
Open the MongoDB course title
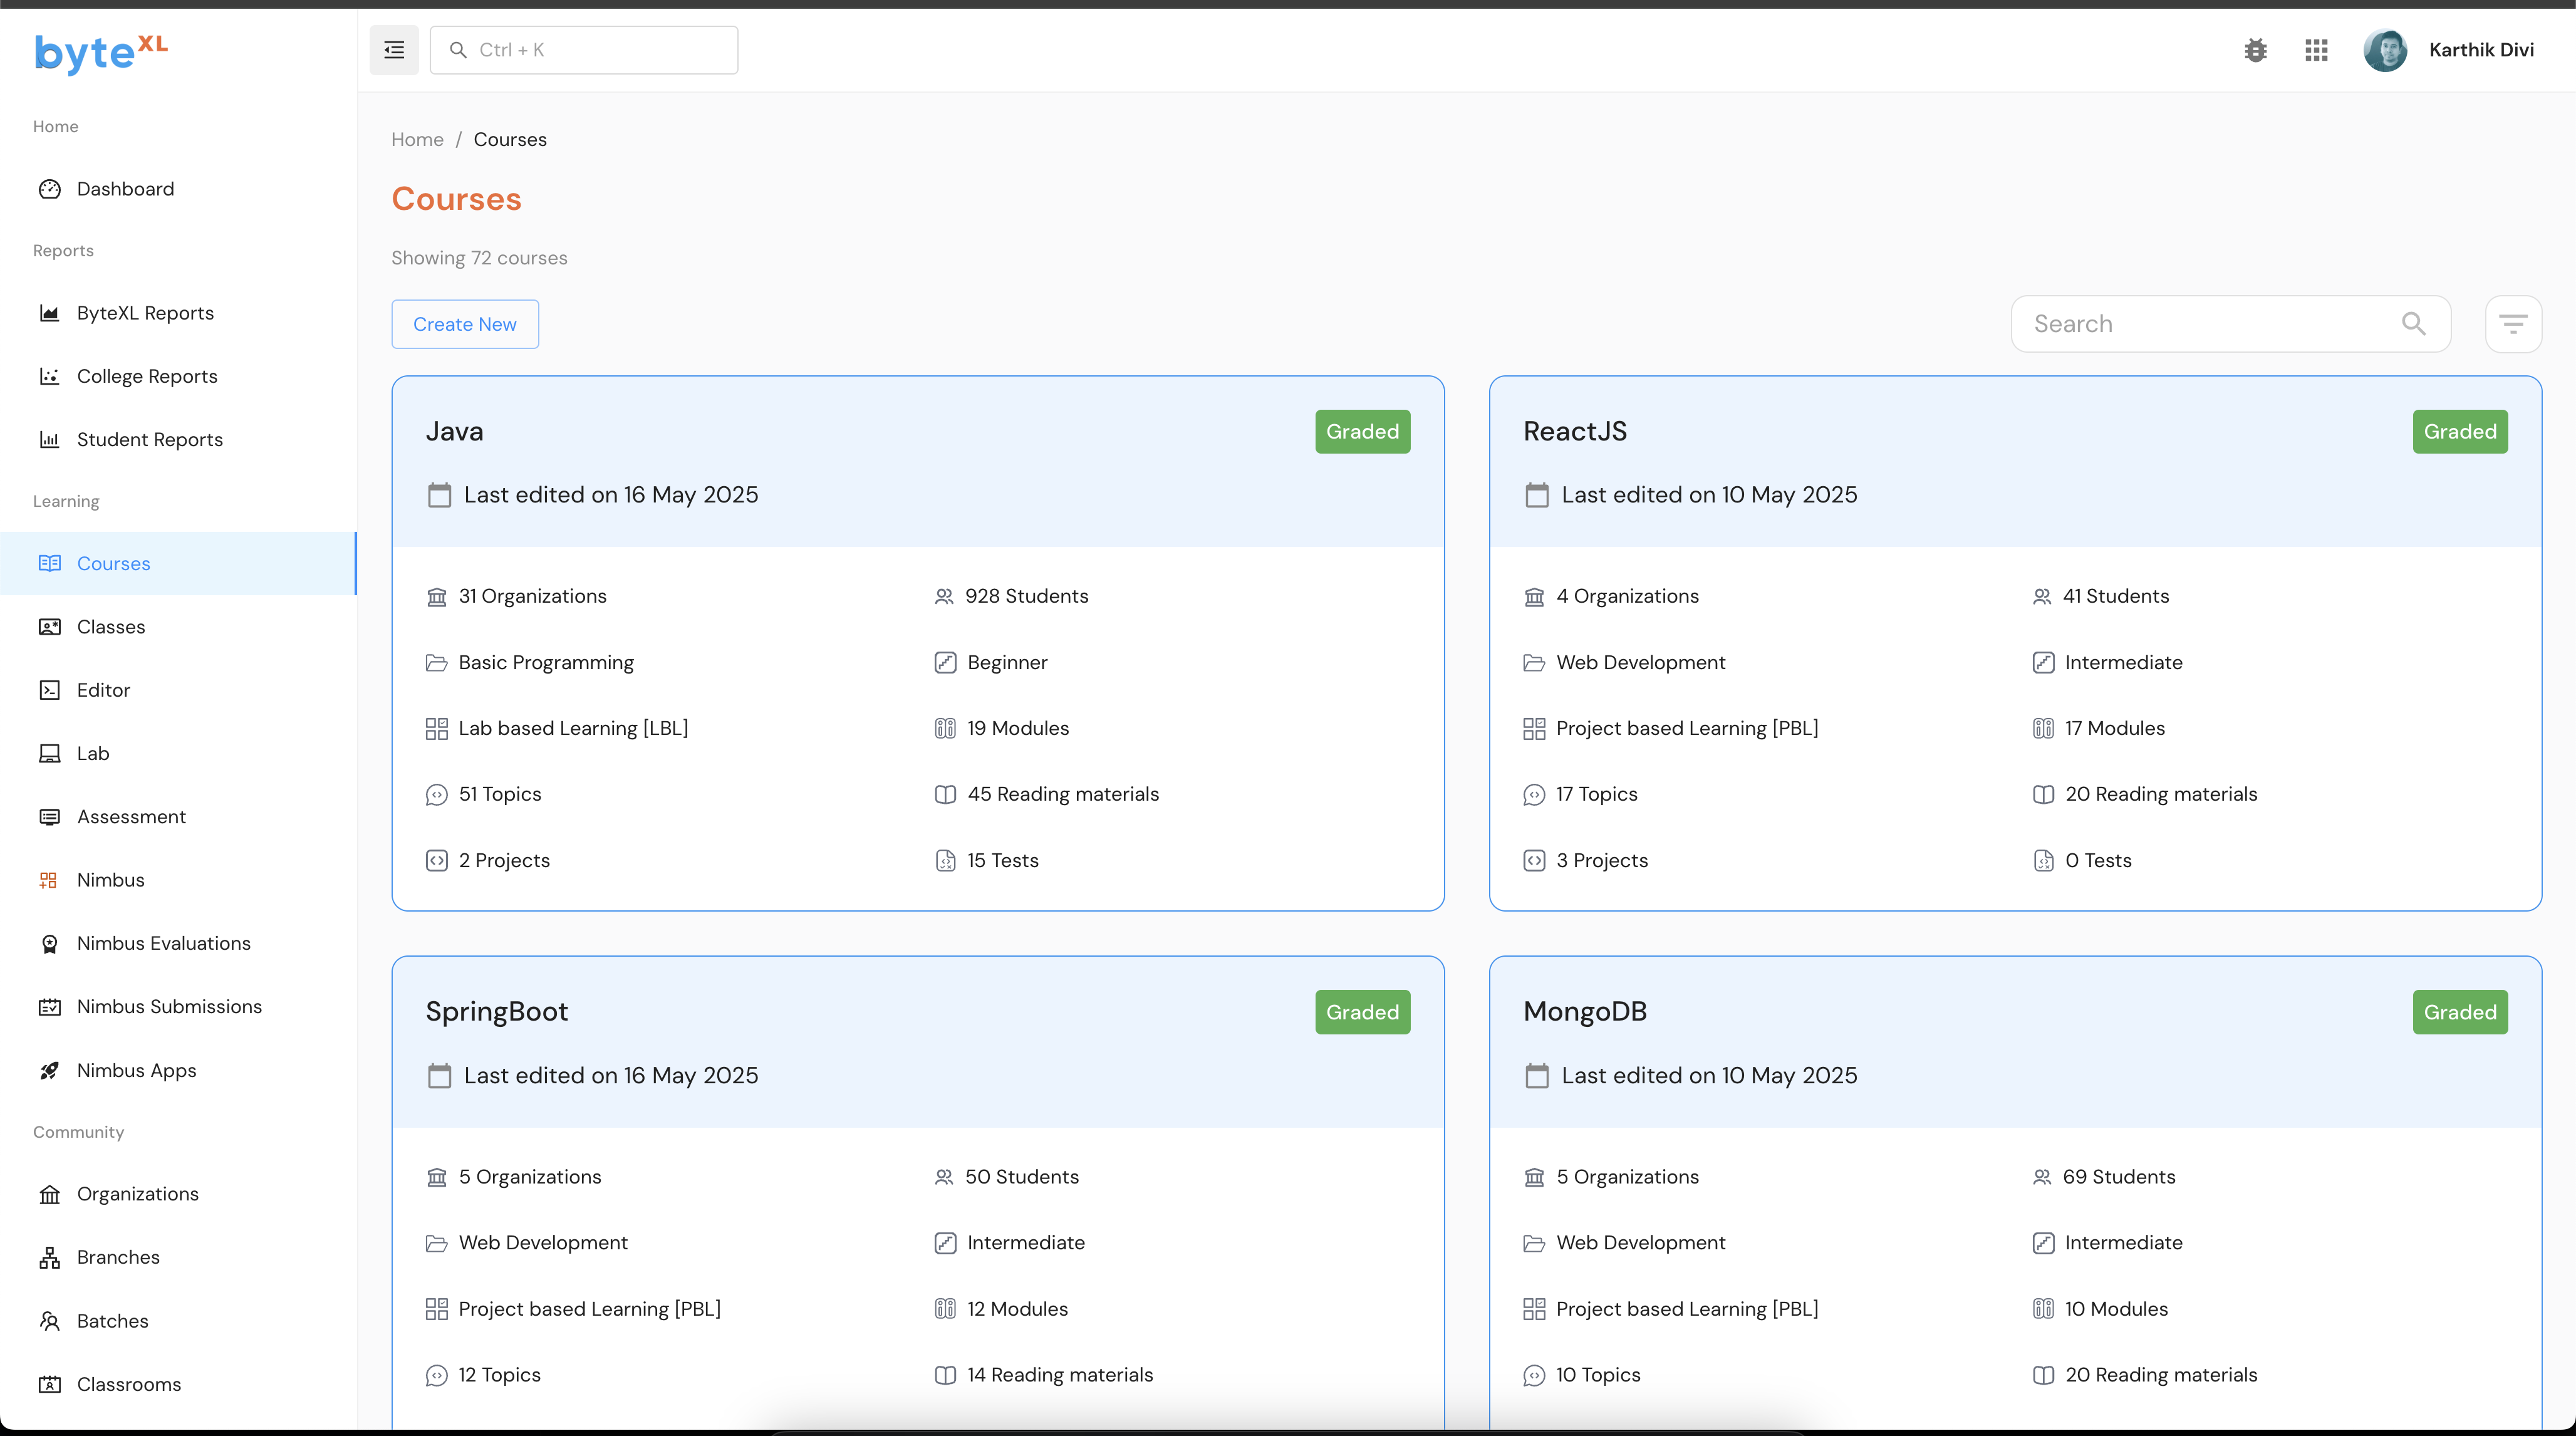click(x=1584, y=1011)
